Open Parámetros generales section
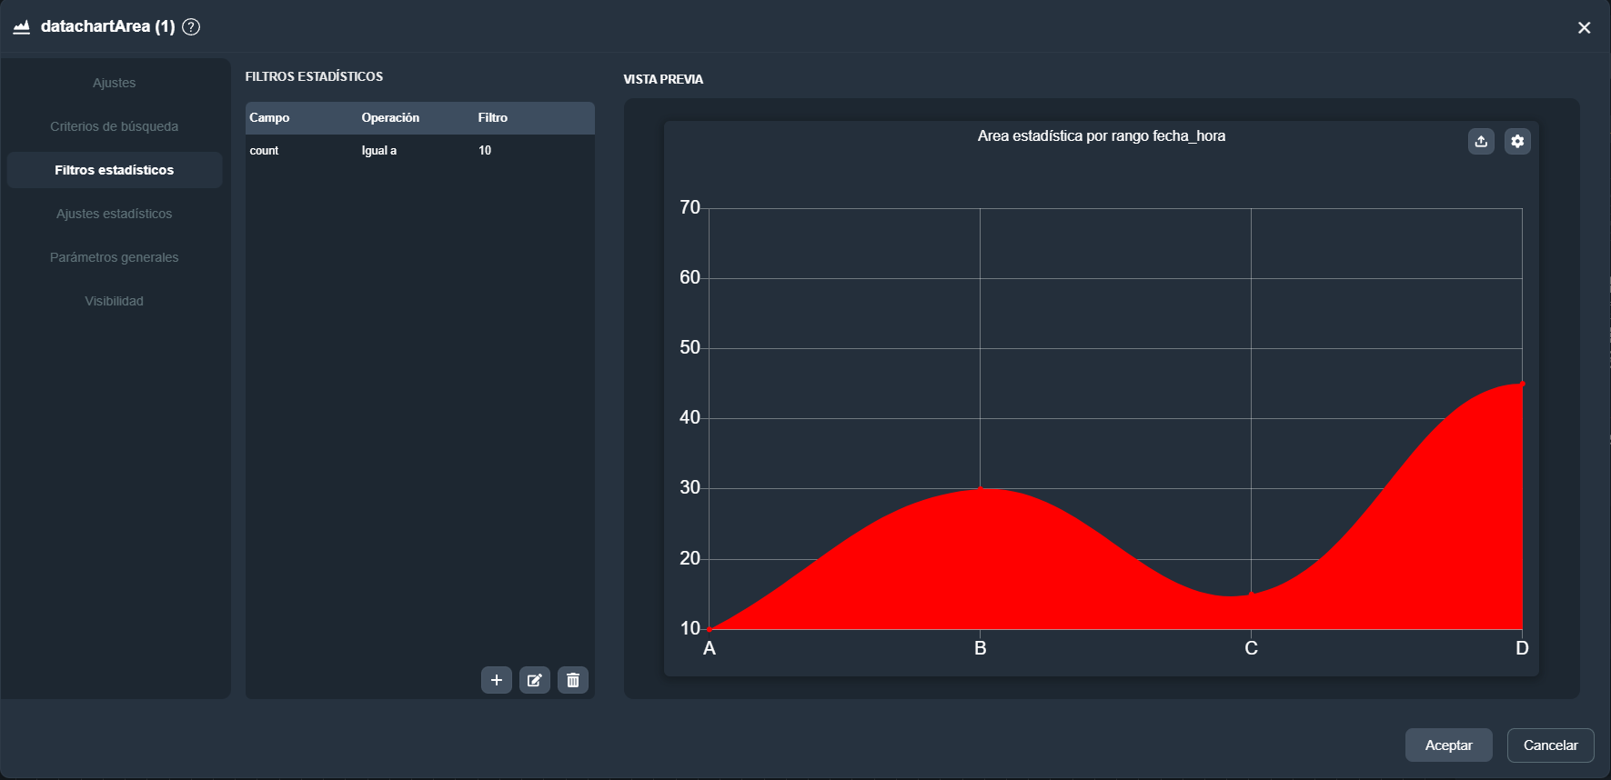1611x780 pixels. (115, 257)
